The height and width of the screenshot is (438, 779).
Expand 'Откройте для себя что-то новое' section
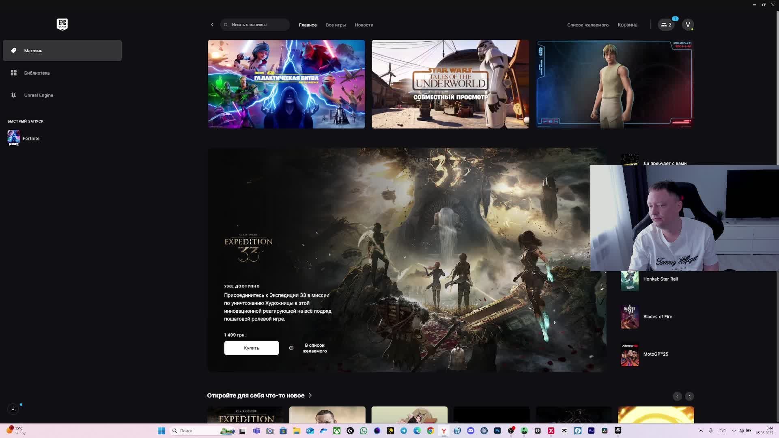[x=259, y=395]
